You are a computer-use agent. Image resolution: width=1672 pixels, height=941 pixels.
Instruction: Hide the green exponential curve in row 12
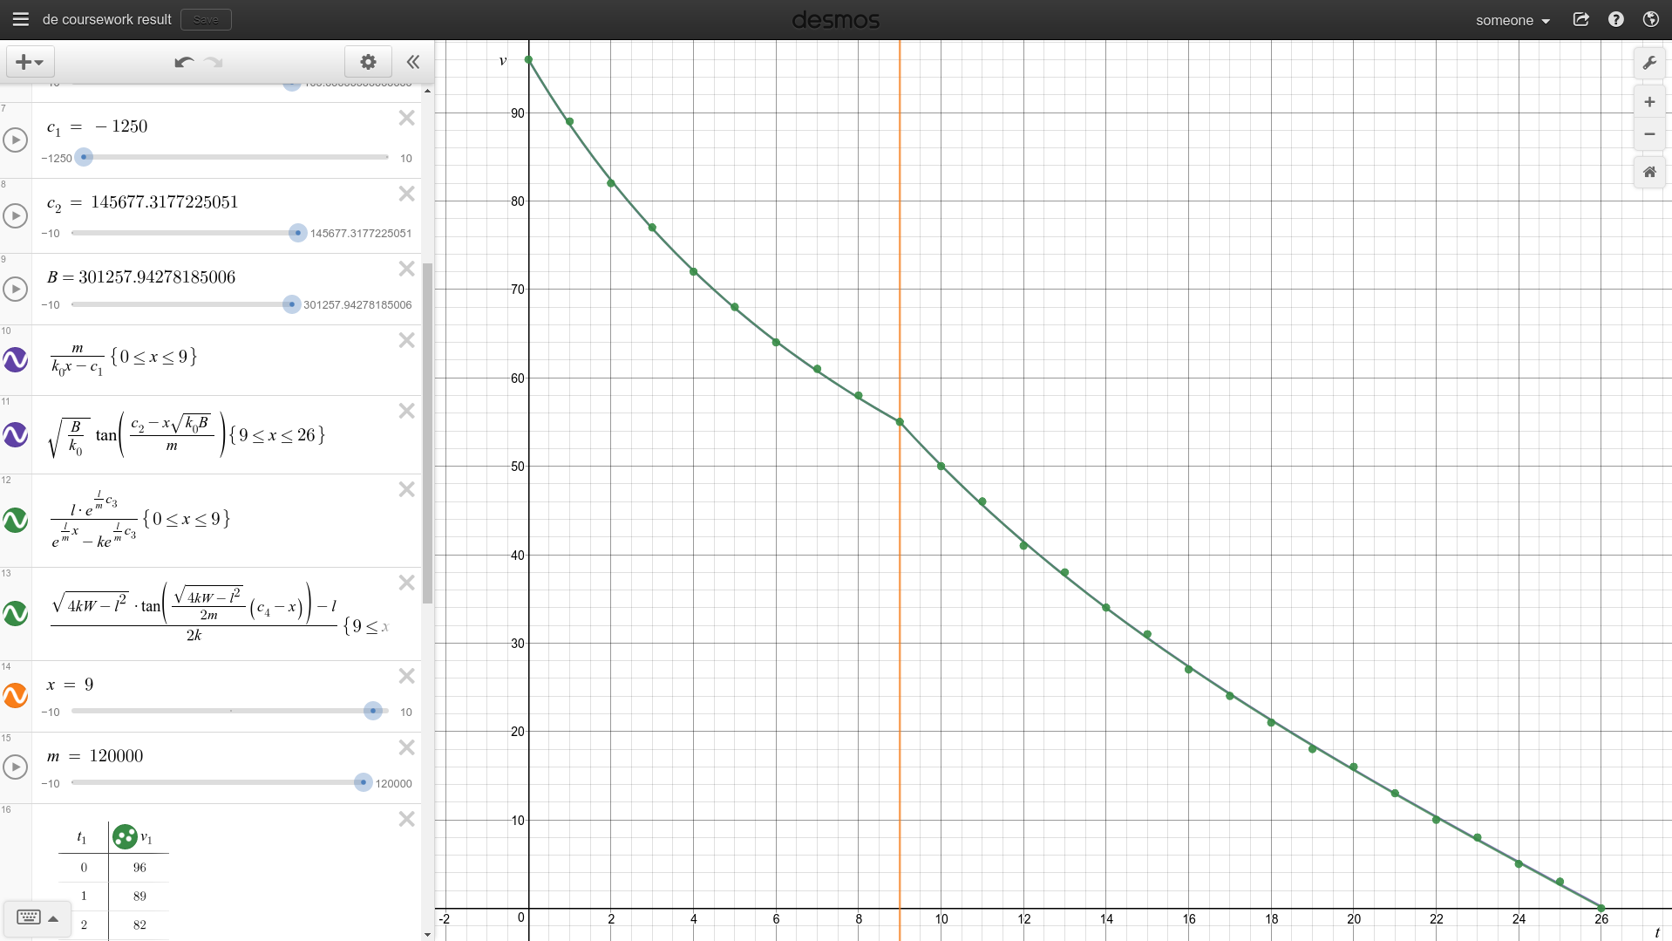[x=16, y=520]
